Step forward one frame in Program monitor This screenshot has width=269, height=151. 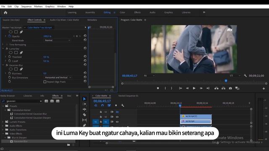click(201, 88)
